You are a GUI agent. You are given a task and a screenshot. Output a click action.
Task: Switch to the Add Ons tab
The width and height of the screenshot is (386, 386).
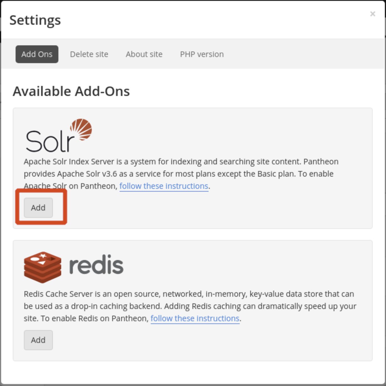37,54
